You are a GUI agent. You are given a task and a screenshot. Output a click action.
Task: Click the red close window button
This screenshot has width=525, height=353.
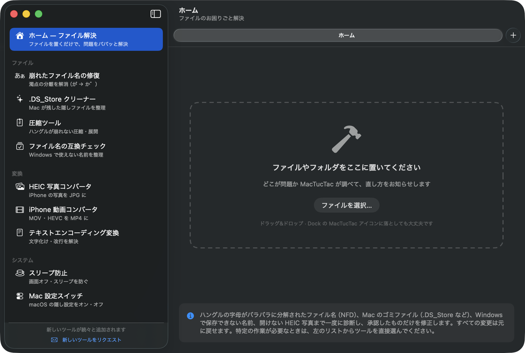click(x=14, y=14)
